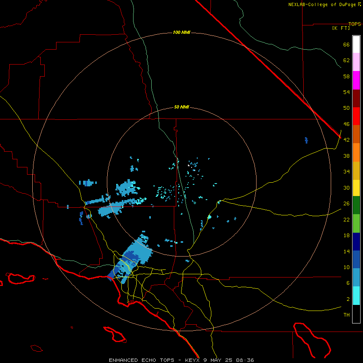Click the 'NEXLAB-College of DuPage' text
Viewport: 363px width, 363px height.
coord(322,4)
